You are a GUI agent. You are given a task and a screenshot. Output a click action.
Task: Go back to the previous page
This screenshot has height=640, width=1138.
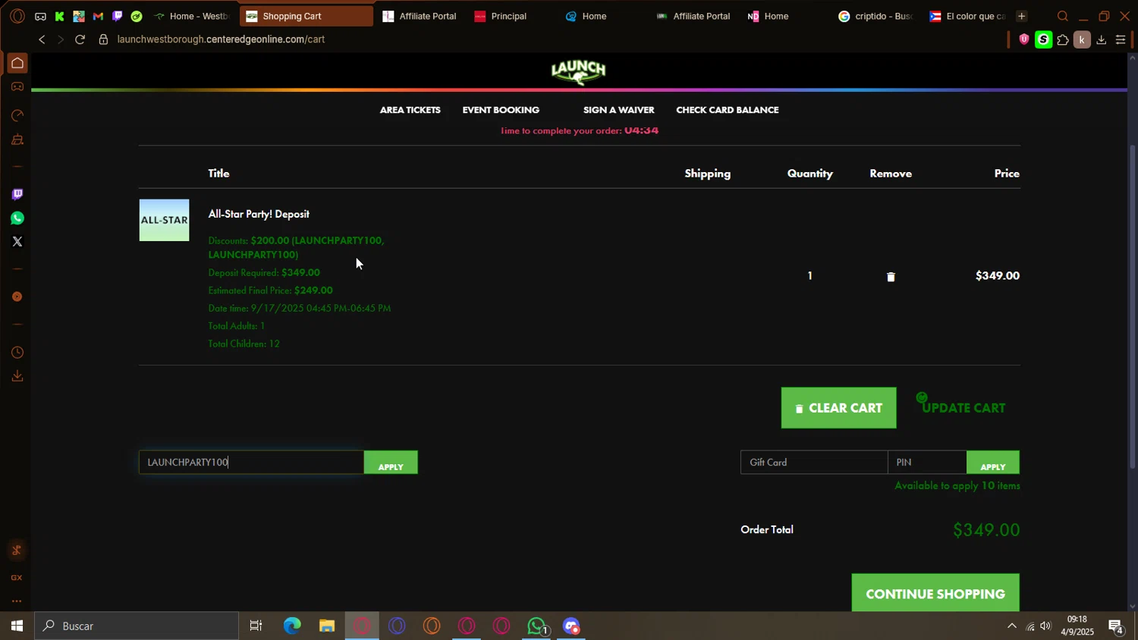pos(42,39)
